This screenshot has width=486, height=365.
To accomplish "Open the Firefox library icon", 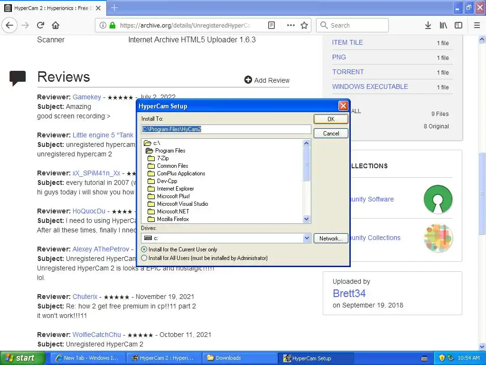I will coord(443,26).
